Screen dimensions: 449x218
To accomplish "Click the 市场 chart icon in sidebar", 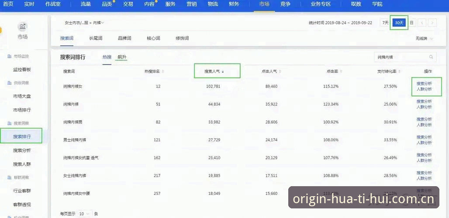I will pyautogui.click(x=22, y=27).
